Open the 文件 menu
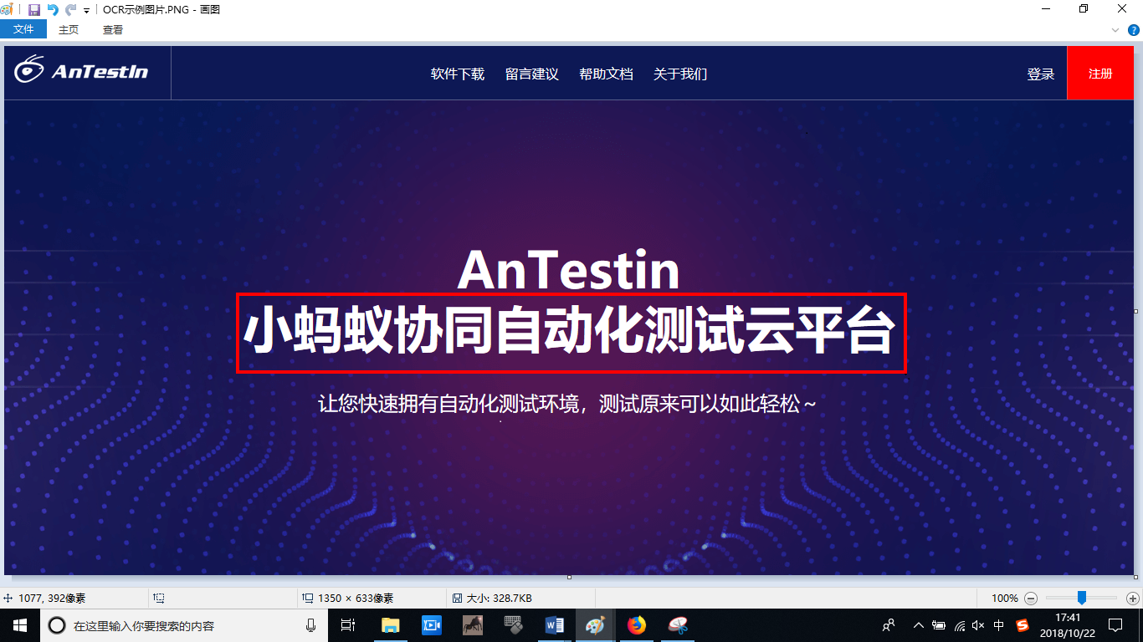1143x642 pixels. [23, 29]
